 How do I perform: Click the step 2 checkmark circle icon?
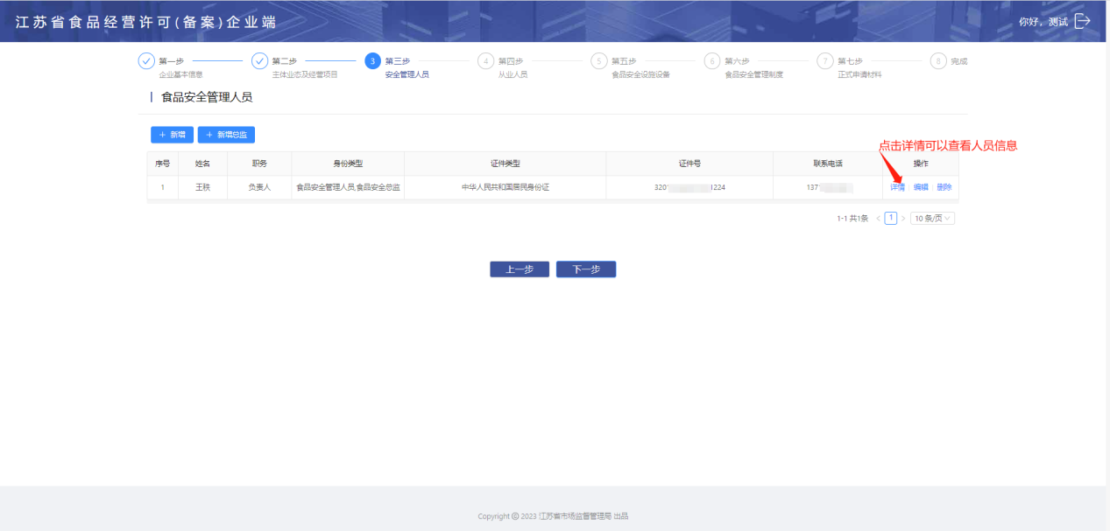tap(259, 61)
